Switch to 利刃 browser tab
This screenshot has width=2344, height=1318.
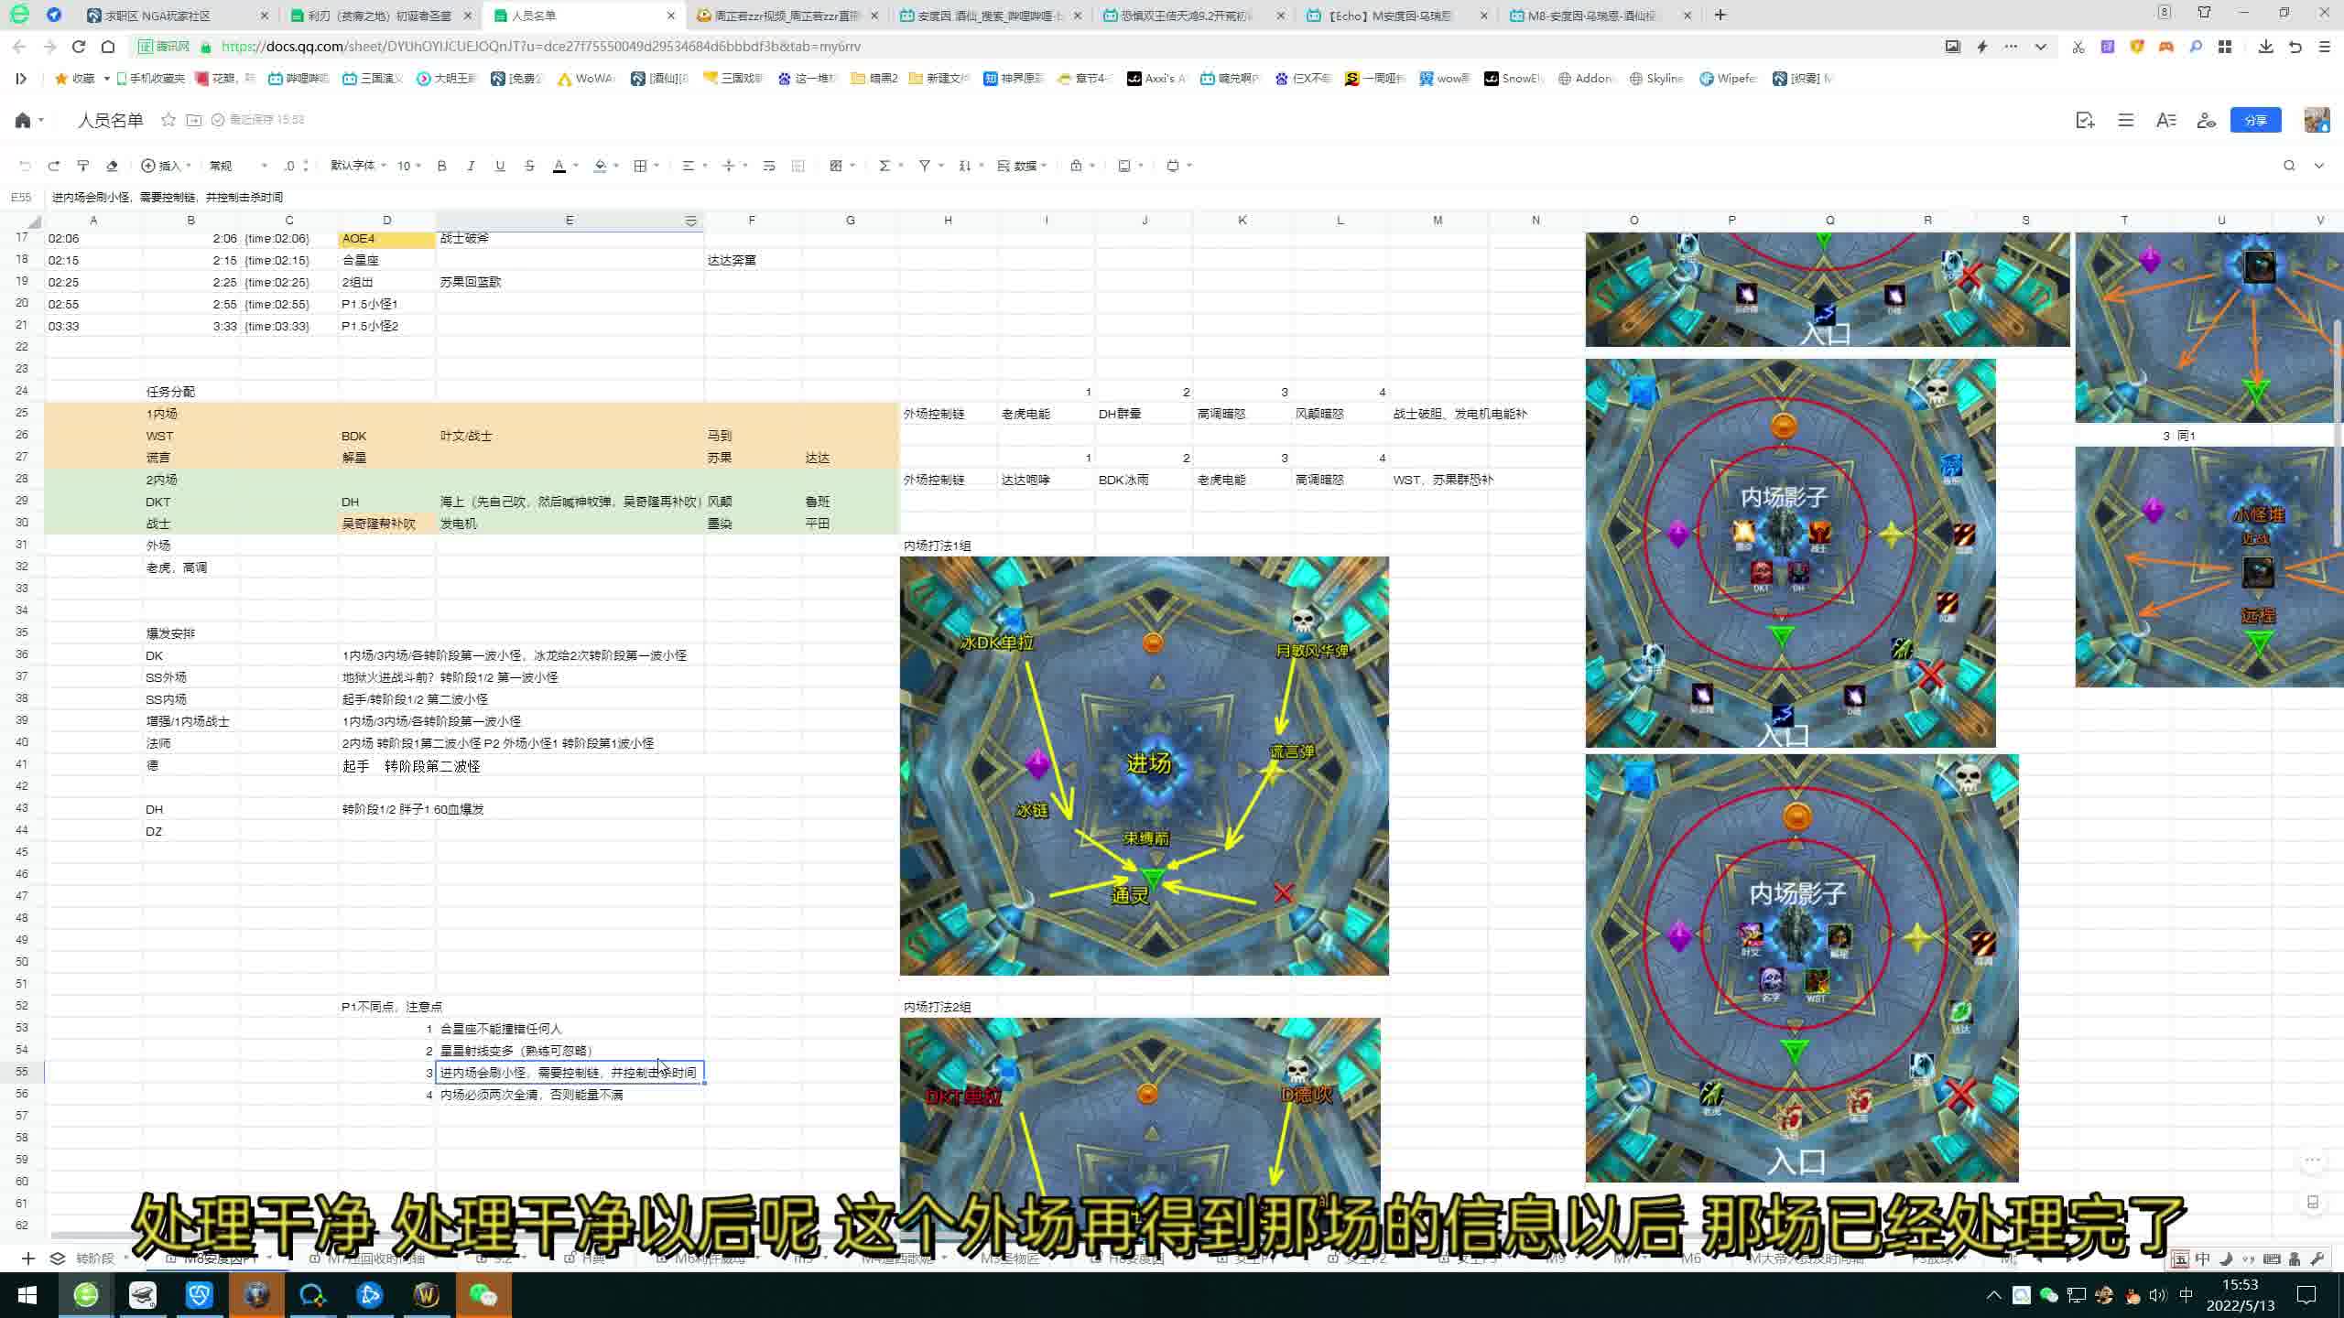coord(379,16)
